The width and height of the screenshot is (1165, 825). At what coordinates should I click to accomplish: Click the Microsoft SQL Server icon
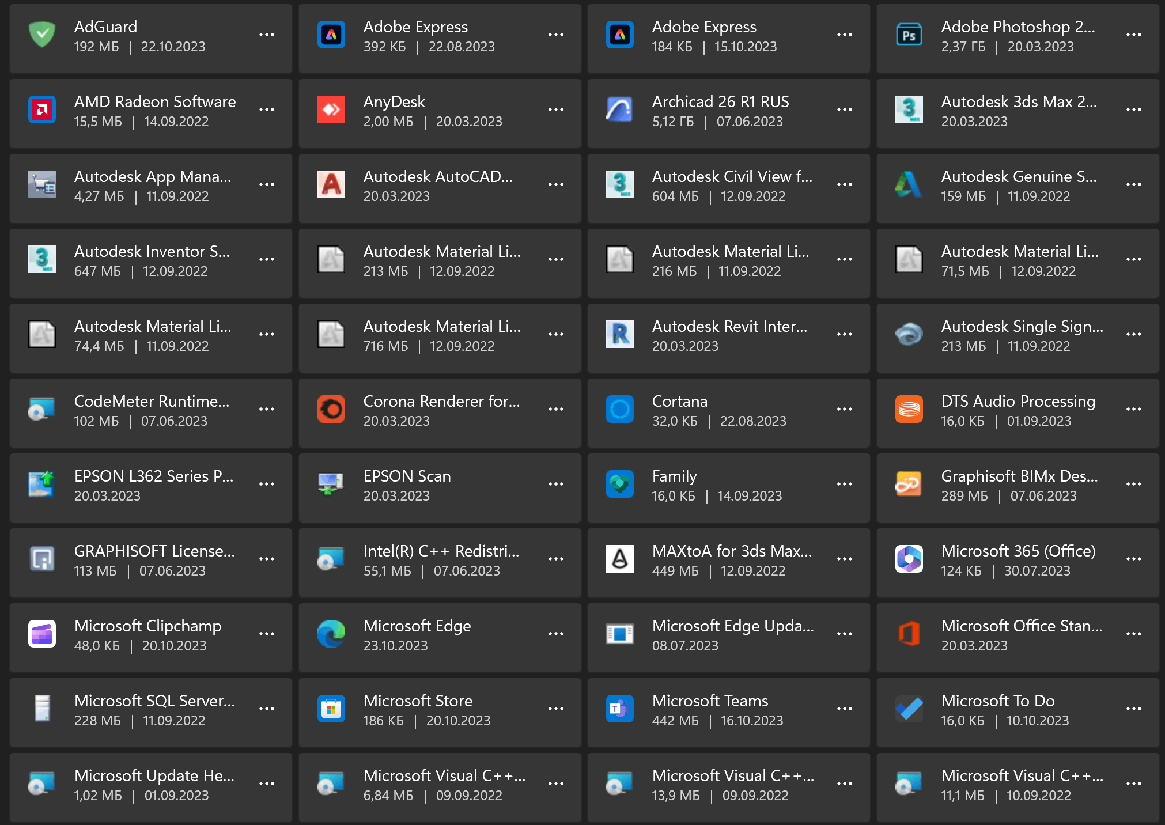click(x=42, y=709)
